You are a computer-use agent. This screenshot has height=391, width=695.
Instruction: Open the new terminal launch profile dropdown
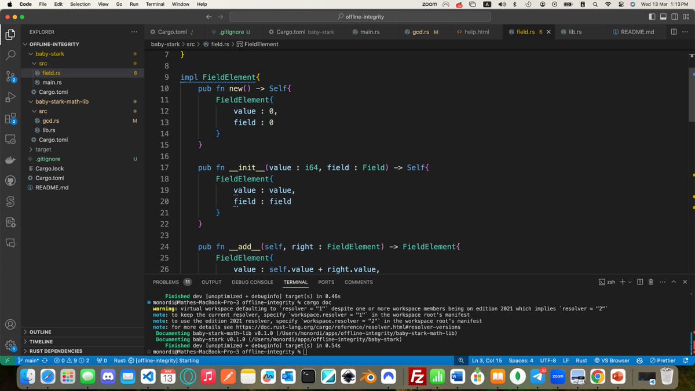(x=630, y=282)
